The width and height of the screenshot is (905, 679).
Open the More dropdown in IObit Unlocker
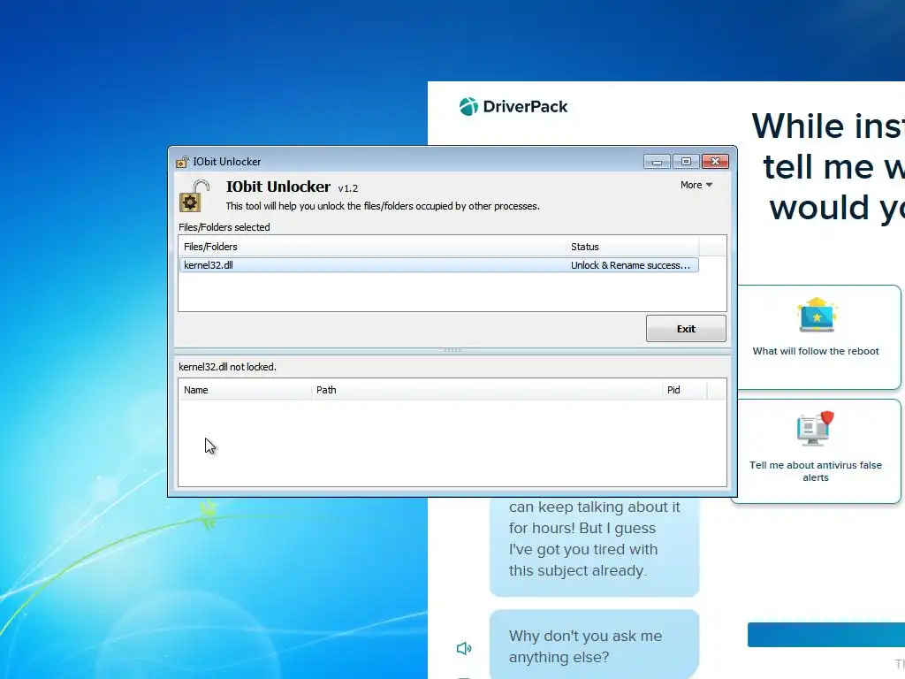[x=696, y=185]
